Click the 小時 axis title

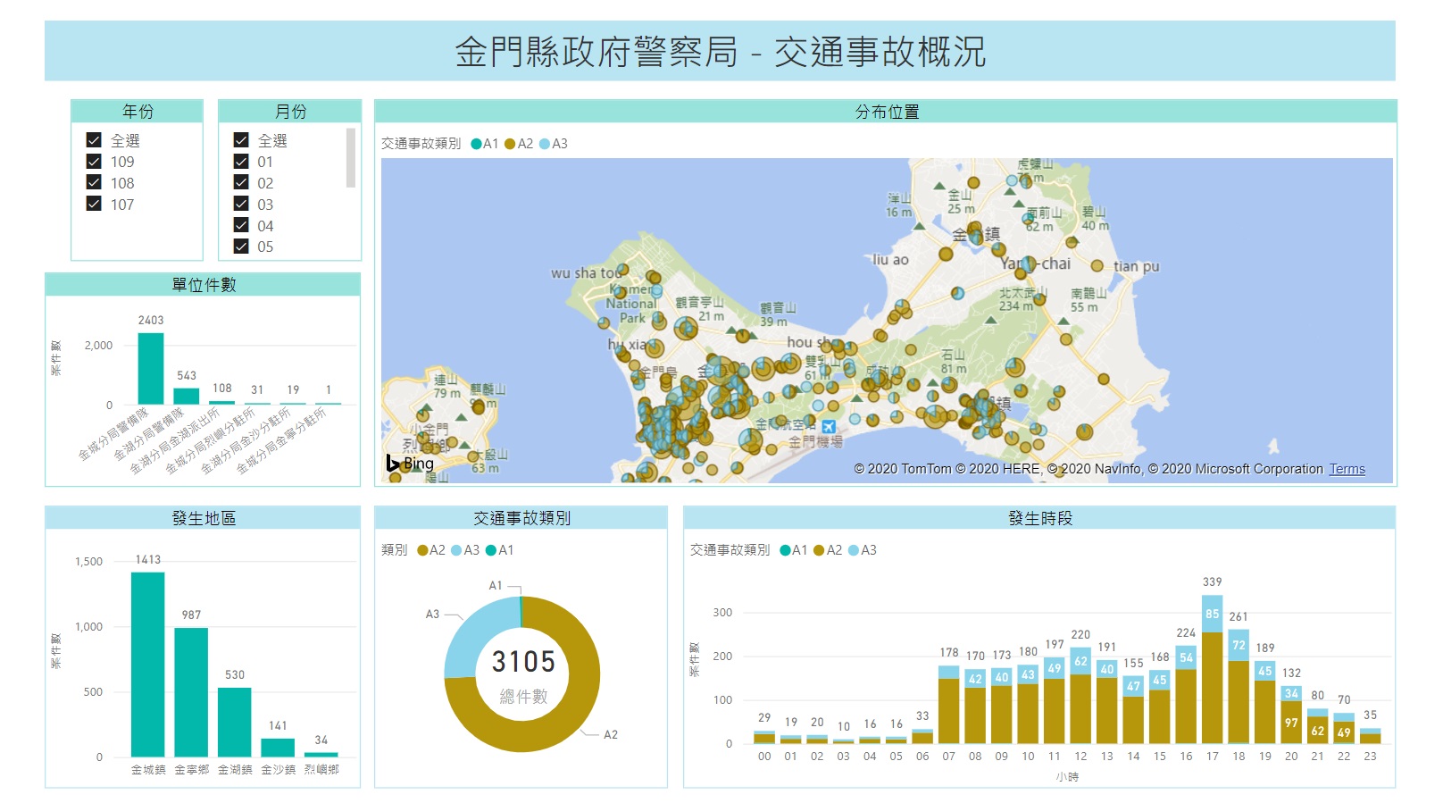pyautogui.click(x=1067, y=777)
